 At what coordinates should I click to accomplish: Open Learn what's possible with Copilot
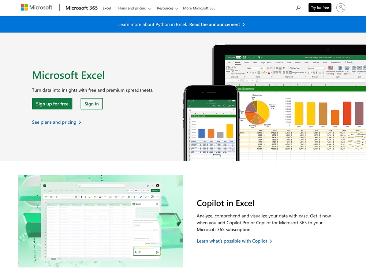tap(231, 241)
